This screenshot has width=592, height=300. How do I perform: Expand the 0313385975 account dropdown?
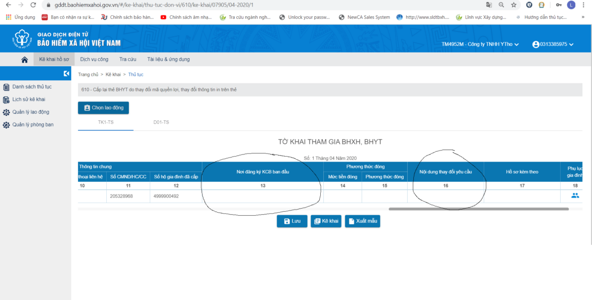point(570,44)
